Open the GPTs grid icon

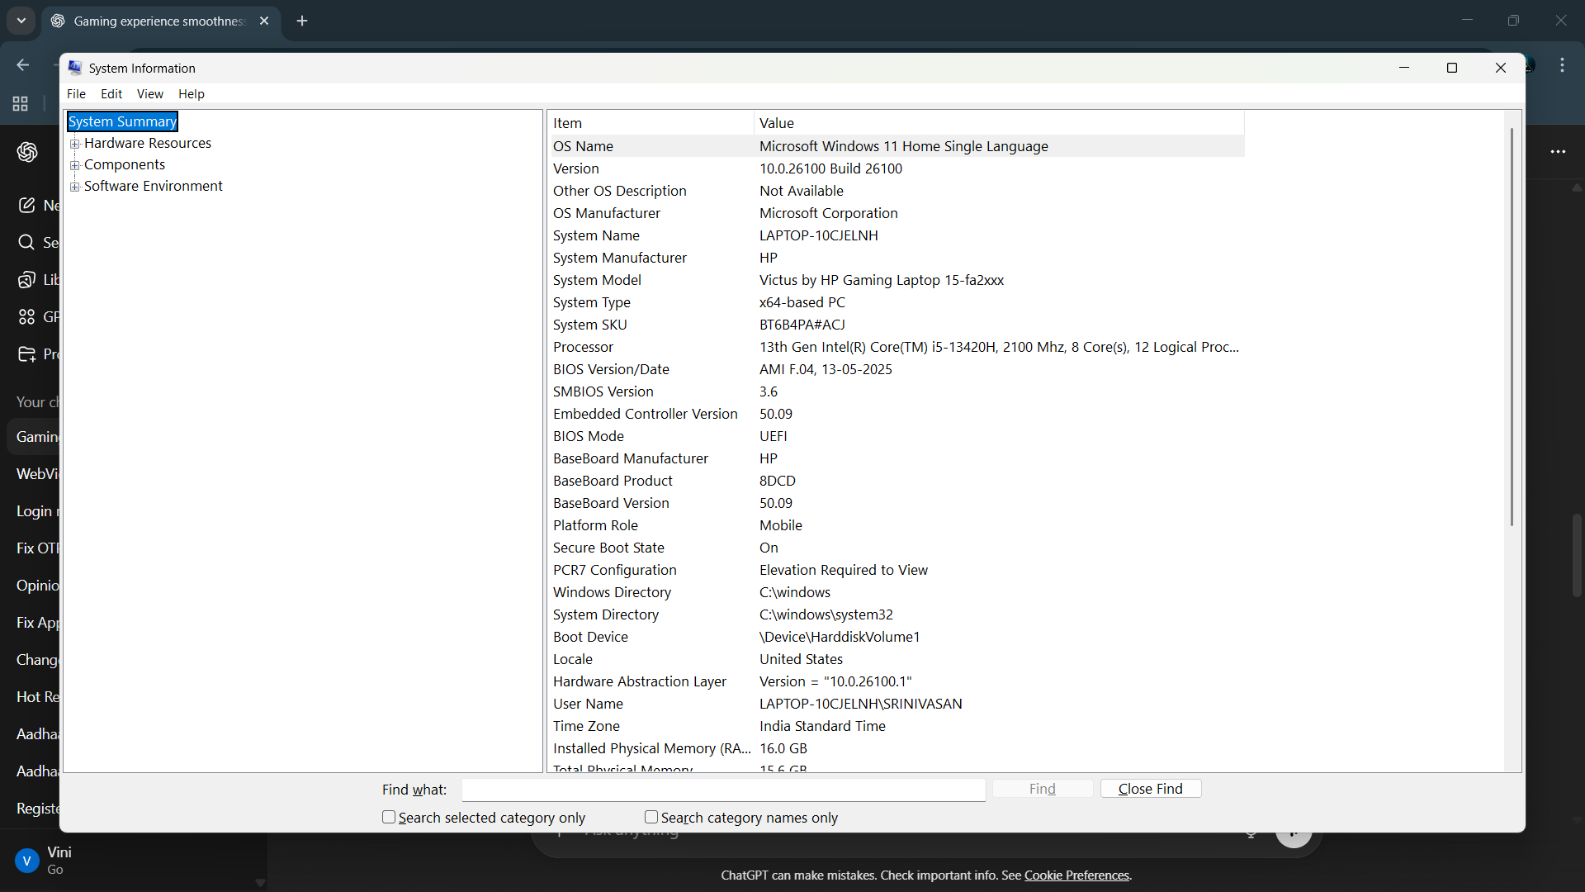tap(26, 317)
